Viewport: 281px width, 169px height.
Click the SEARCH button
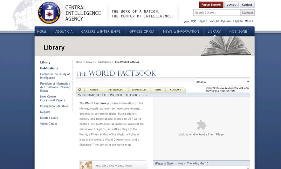[247, 13]
